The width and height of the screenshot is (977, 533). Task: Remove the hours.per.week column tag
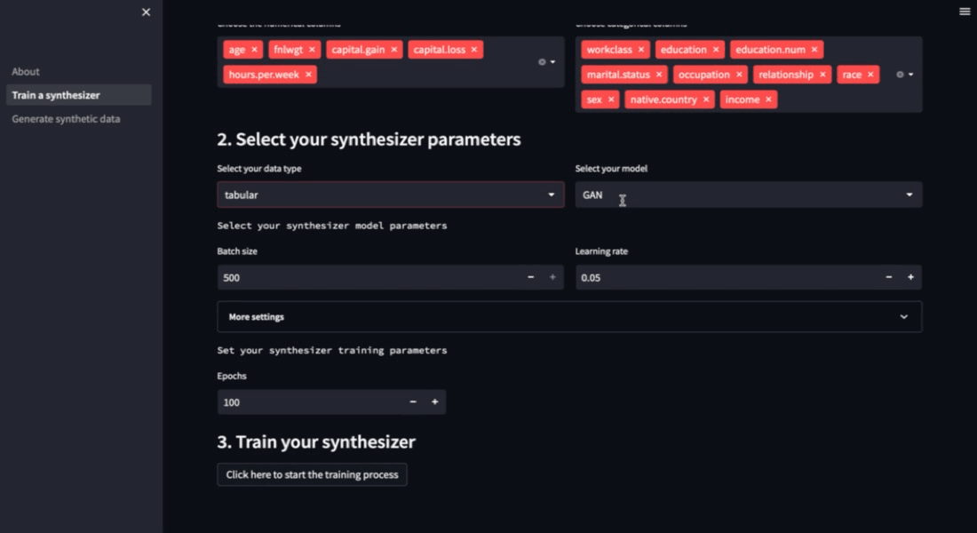click(x=308, y=75)
